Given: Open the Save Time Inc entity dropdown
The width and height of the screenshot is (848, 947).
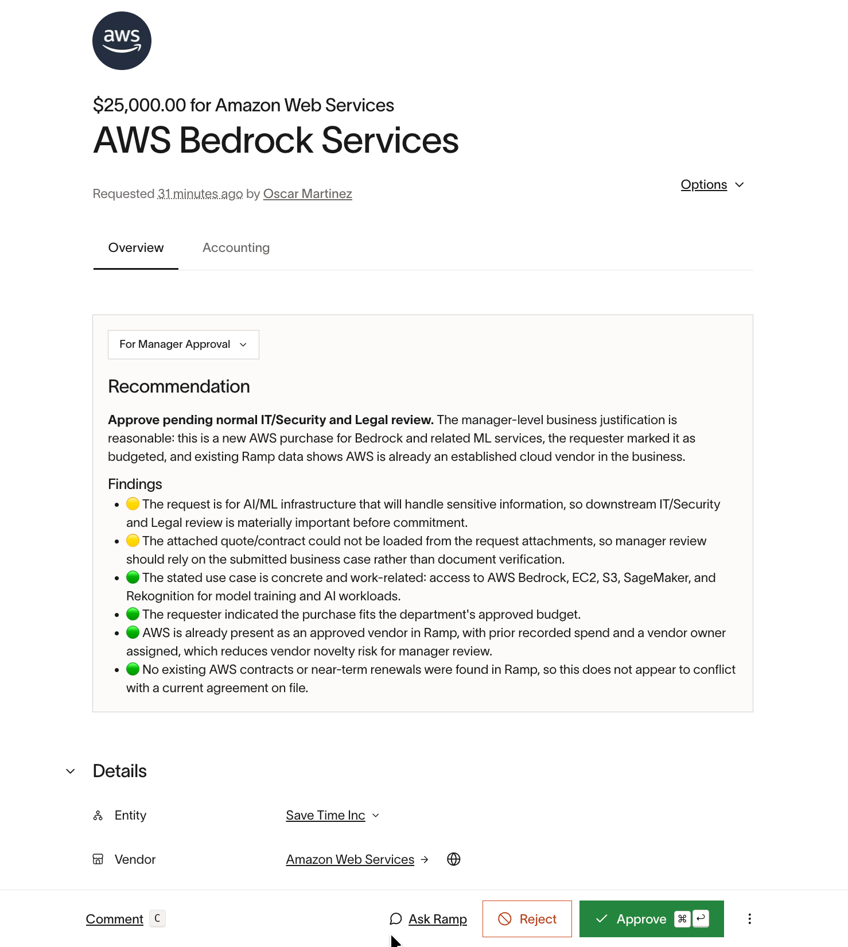Looking at the screenshot, I should coord(333,816).
